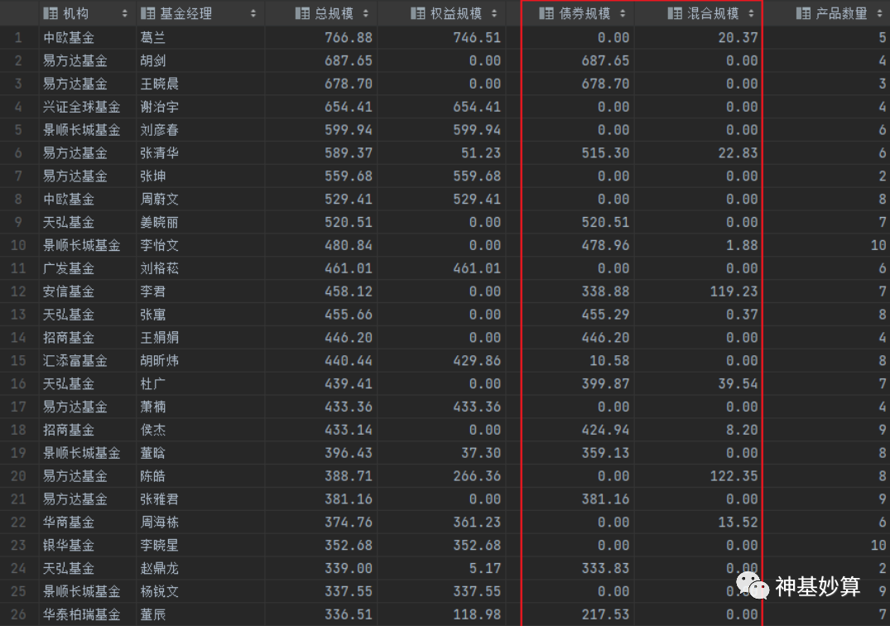
Task: Sort by 机构 column using sort arrows
Action: [x=124, y=13]
